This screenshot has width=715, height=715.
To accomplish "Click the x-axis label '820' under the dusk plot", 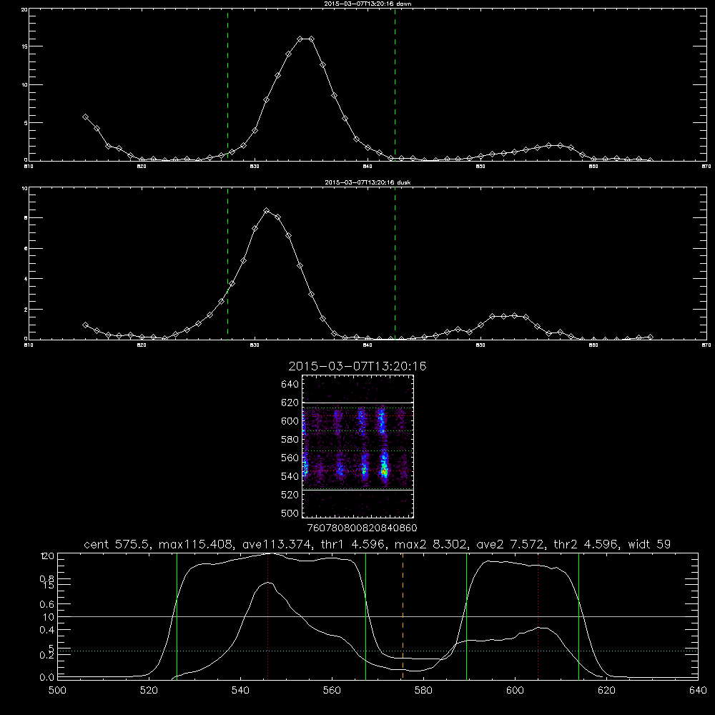I will [x=142, y=345].
